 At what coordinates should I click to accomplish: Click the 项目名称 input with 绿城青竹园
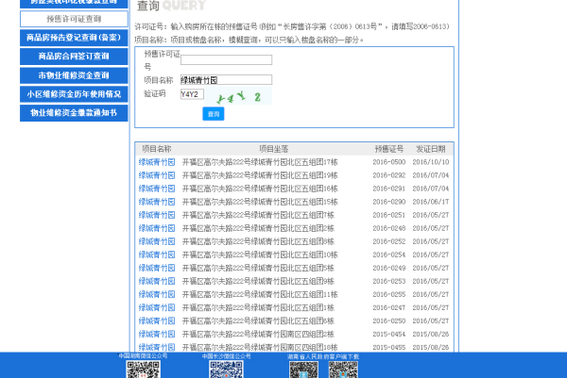[226, 80]
